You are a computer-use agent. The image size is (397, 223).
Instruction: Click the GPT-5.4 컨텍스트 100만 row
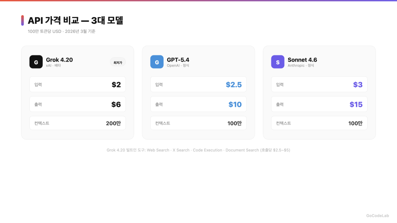point(198,123)
